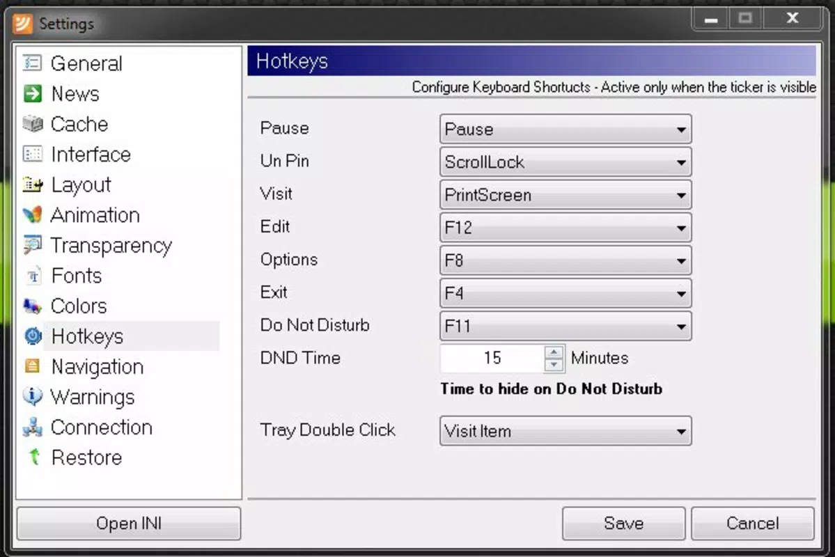Image resolution: width=835 pixels, height=557 pixels.
Task: Open the Visit PrintScreen dropdown
Action: (565, 195)
